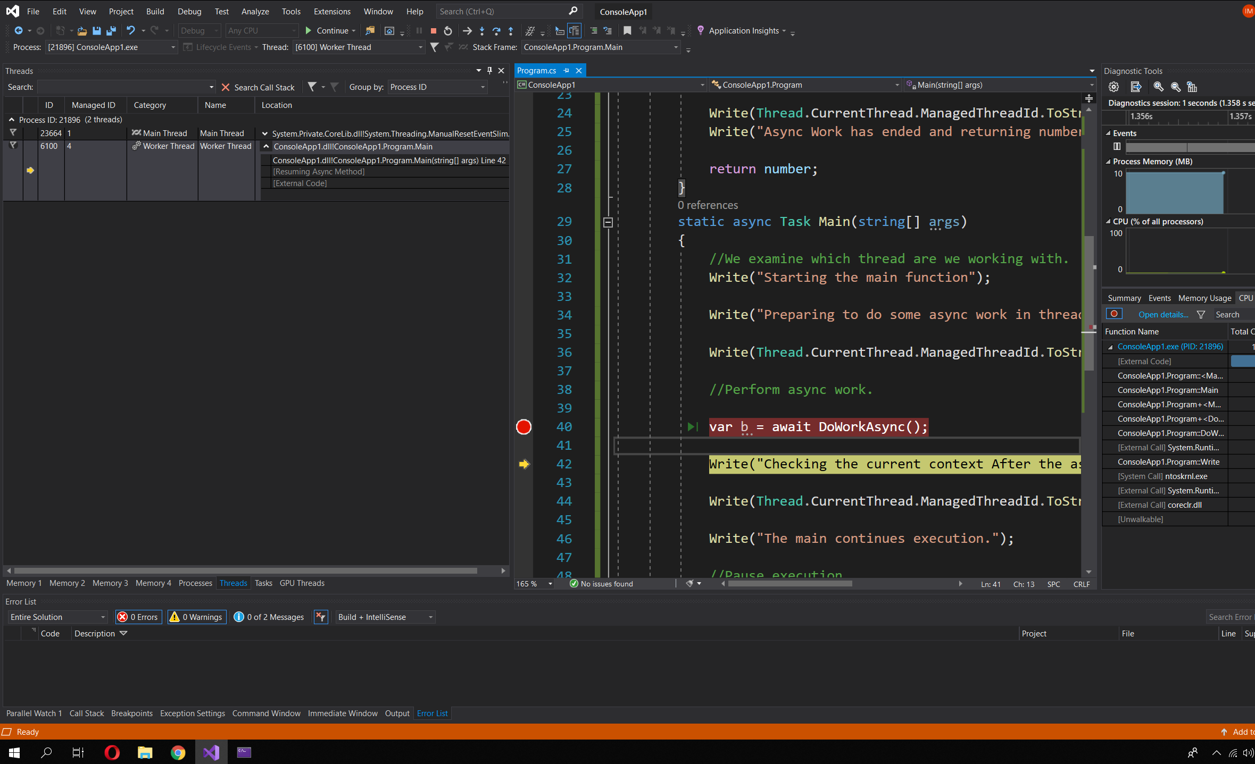1255x764 pixels.
Task: Open Visual Studio from the Windows taskbar
Action: [211, 752]
